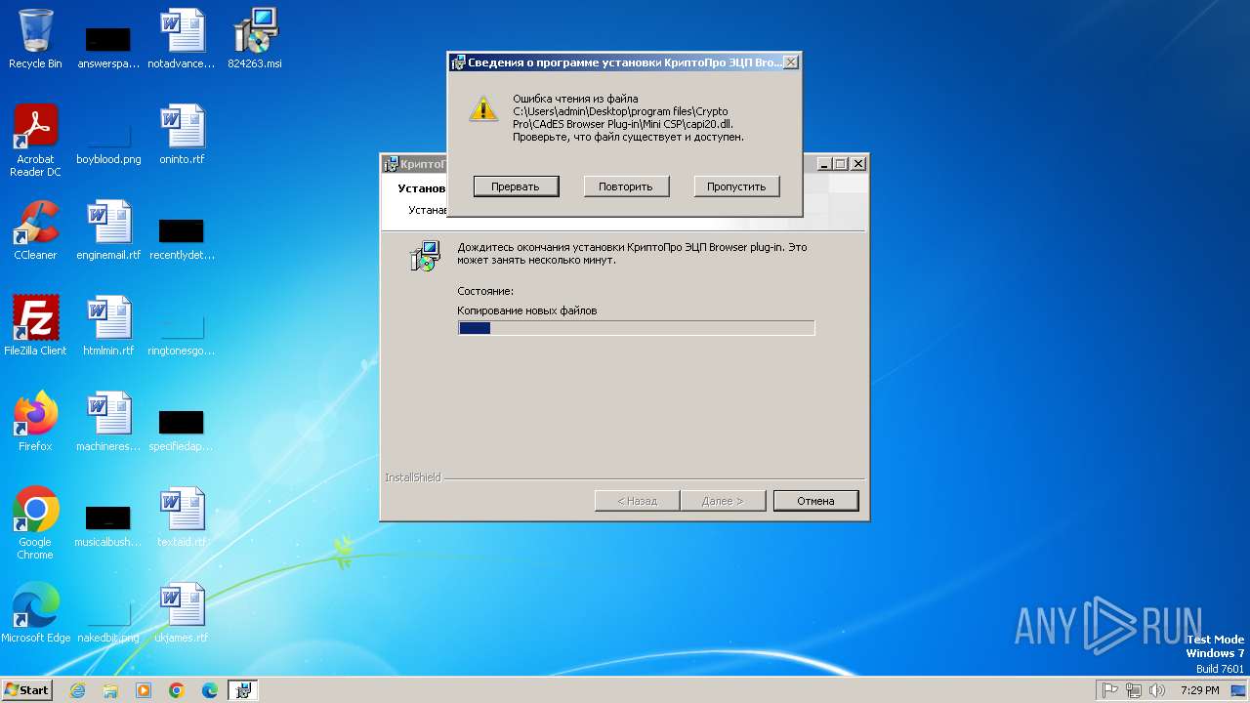This screenshot has height=703, width=1250.
Task: Select the enginemail.rtf document
Action: 108,230
